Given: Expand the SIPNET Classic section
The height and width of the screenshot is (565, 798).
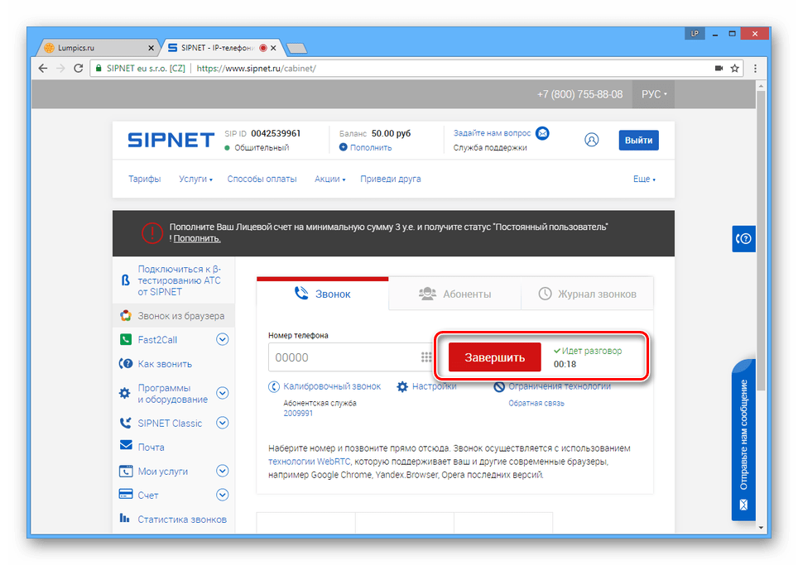Looking at the screenshot, I should click(223, 423).
